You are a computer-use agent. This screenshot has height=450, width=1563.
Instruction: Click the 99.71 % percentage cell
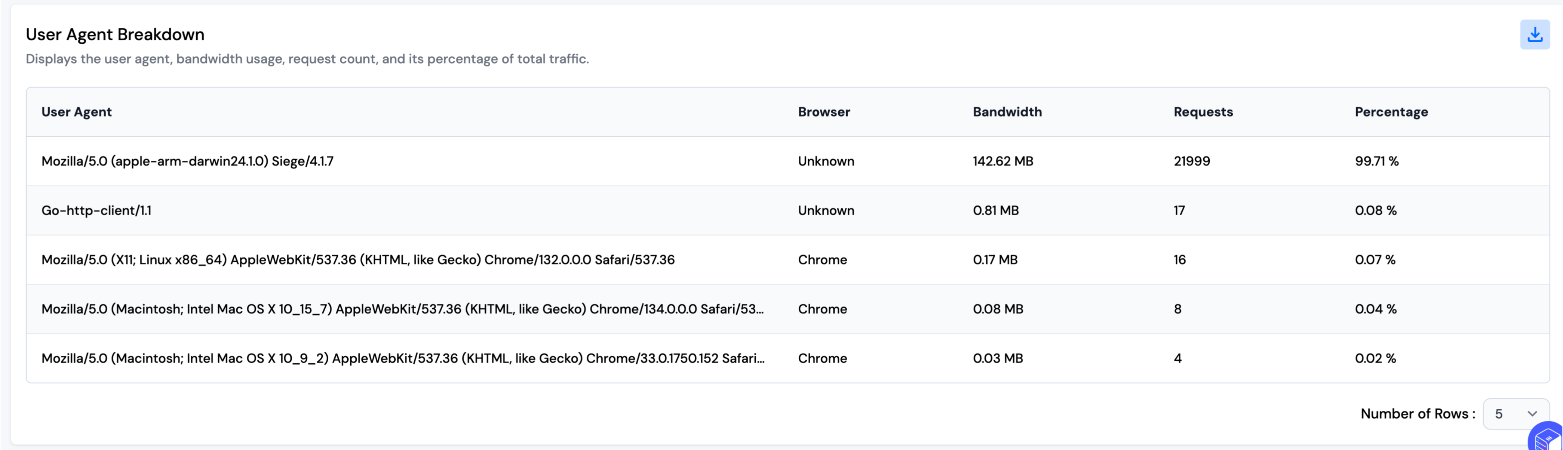tap(1376, 161)
